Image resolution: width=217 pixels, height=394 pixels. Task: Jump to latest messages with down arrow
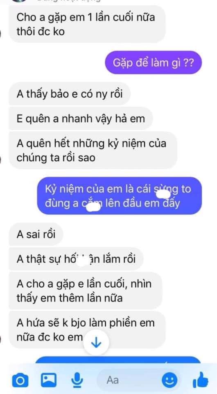96,343
